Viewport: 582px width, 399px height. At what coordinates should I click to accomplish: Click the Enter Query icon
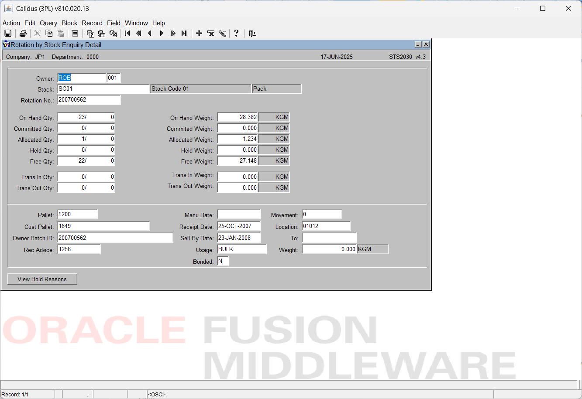[x=90, y=33]
